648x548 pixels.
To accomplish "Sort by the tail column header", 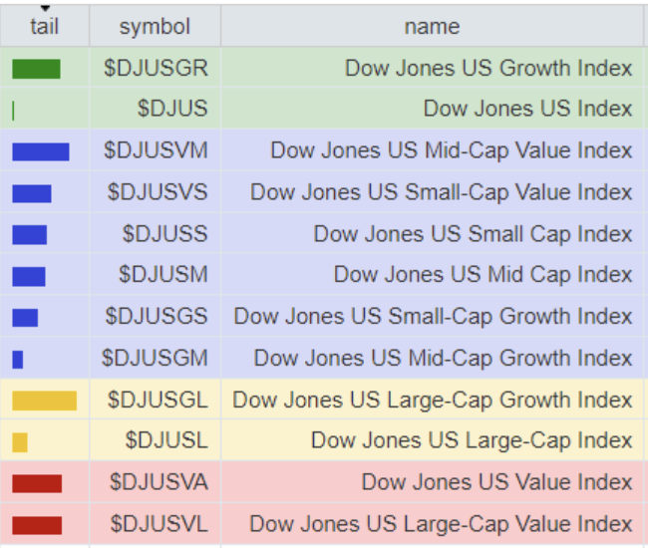I will coord(44,26).
